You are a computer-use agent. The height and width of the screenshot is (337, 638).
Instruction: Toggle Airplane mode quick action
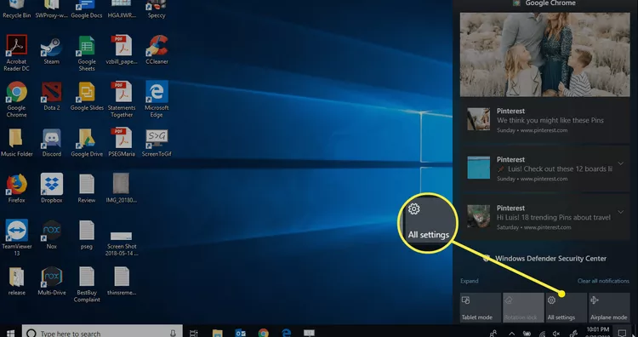pos(609,308)
